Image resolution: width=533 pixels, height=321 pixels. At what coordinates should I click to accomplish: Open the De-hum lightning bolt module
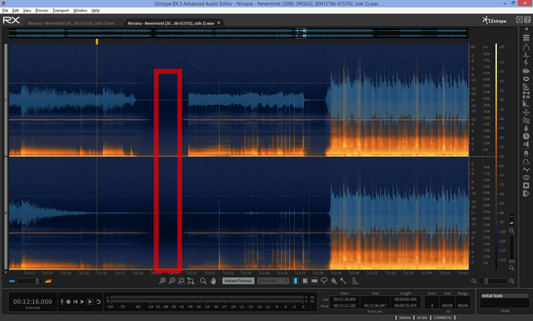click(526, 63)
